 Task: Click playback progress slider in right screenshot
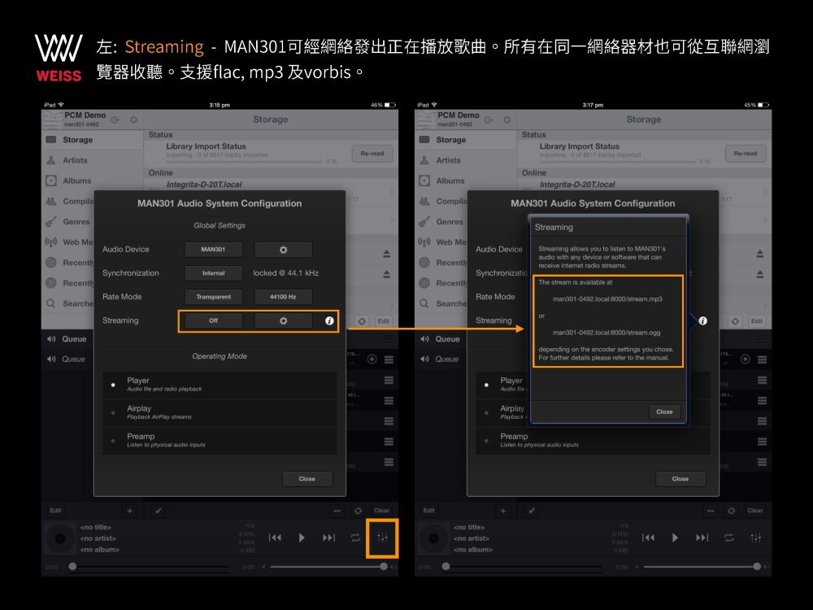pyautogui.click(x=523, y=566)
